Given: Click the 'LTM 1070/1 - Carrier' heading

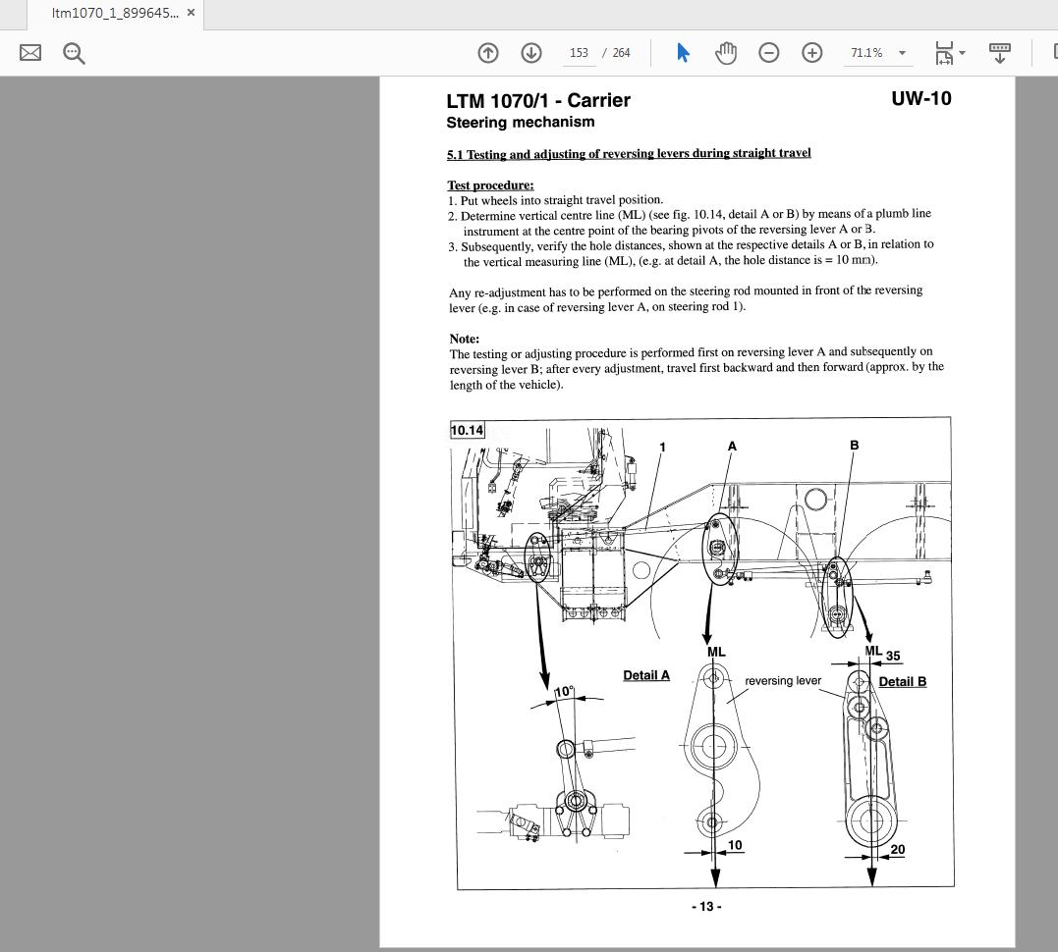Looking at the screenshot, I should click(x=537, y=100).
